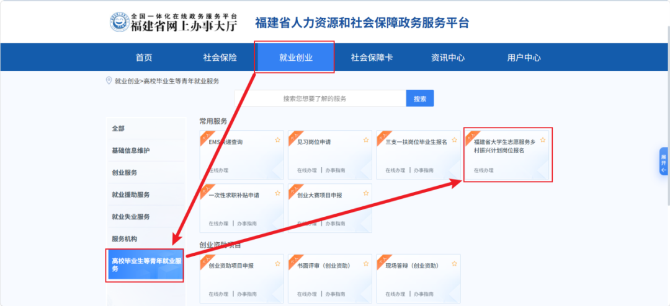Expand the 展开 side panel on right edge
This screenshot has width=670, height=306.
[x=664, y=161]
